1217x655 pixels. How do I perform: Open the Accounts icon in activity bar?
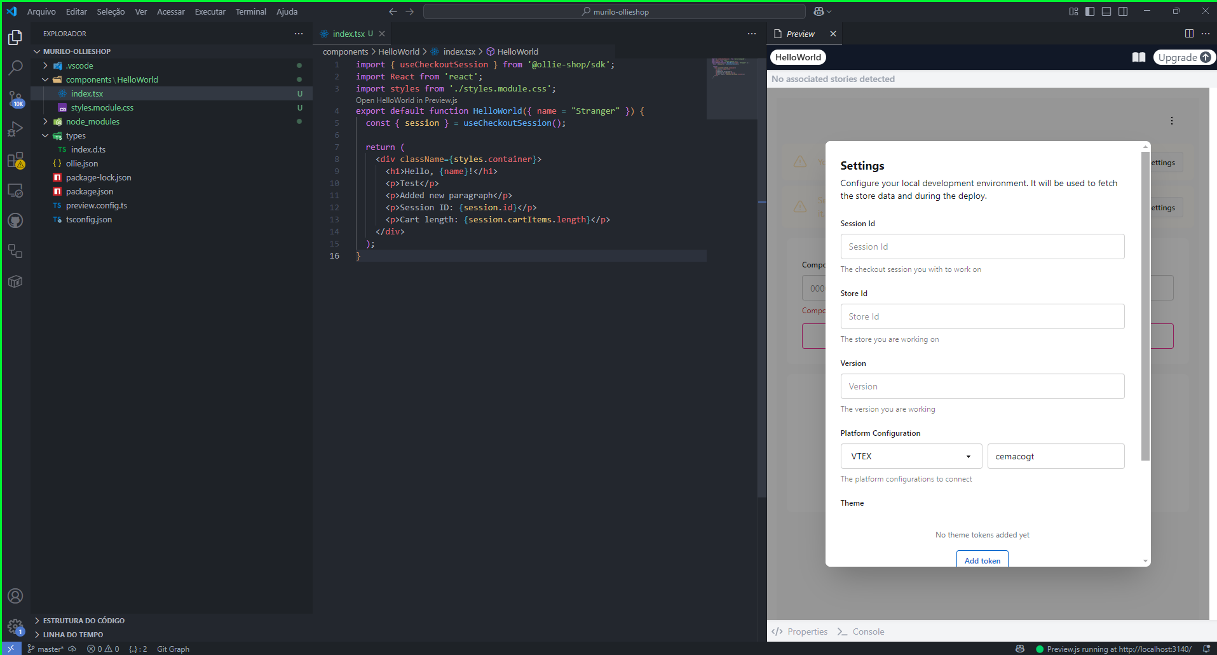coord(15,596)
